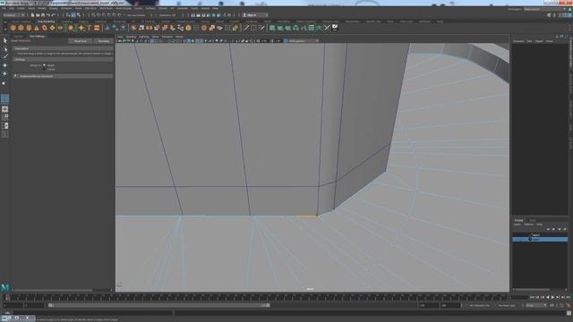Toggle the first snap magnet icon

(x=93, y=15)
